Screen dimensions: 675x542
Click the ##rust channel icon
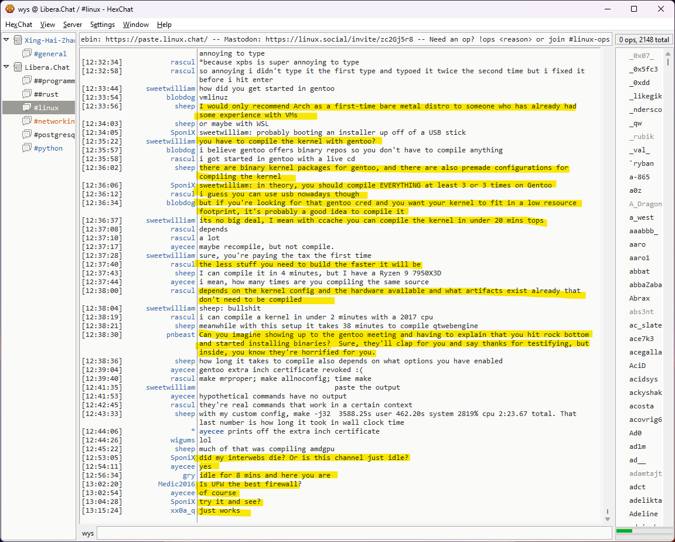pyautogui.click(x=27, y=94)
